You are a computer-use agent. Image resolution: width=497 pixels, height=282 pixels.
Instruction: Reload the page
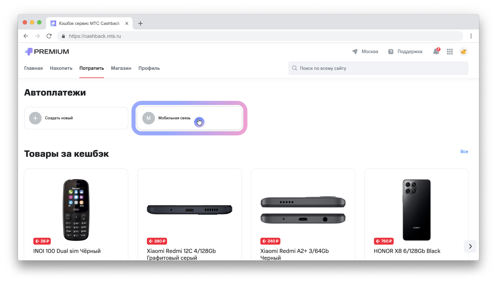49,36
